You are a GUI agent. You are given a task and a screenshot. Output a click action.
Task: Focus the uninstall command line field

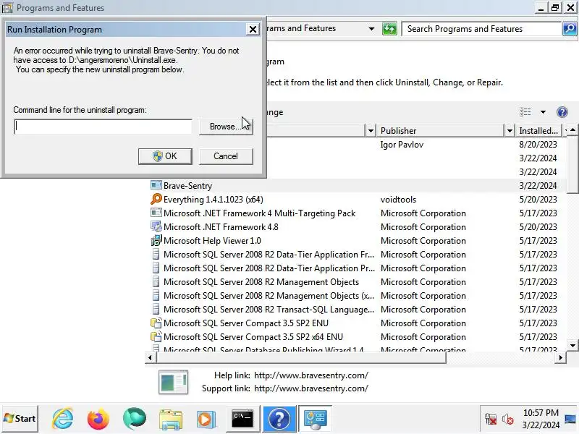[x=103, y=127]
